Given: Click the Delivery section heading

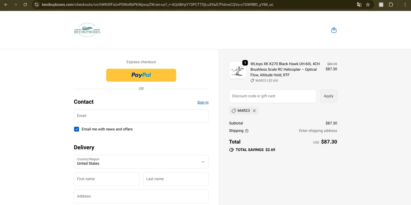Looking at the screenshot, I should click(84, 147).
